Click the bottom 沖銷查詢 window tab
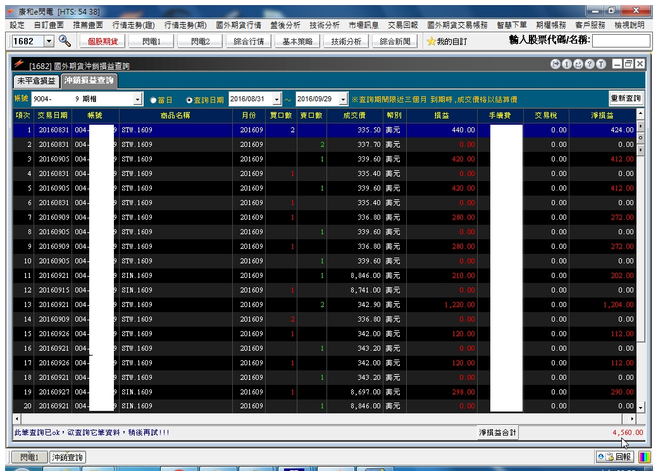The height and width of the screenshot is (471, 658). click(x=67, y=457)
